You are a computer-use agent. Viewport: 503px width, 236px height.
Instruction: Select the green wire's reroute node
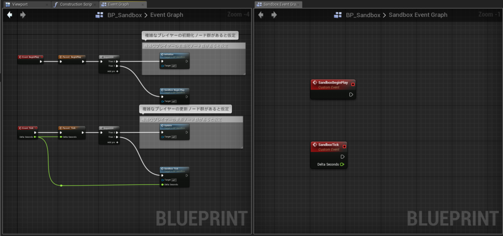[x=61, y=185]
